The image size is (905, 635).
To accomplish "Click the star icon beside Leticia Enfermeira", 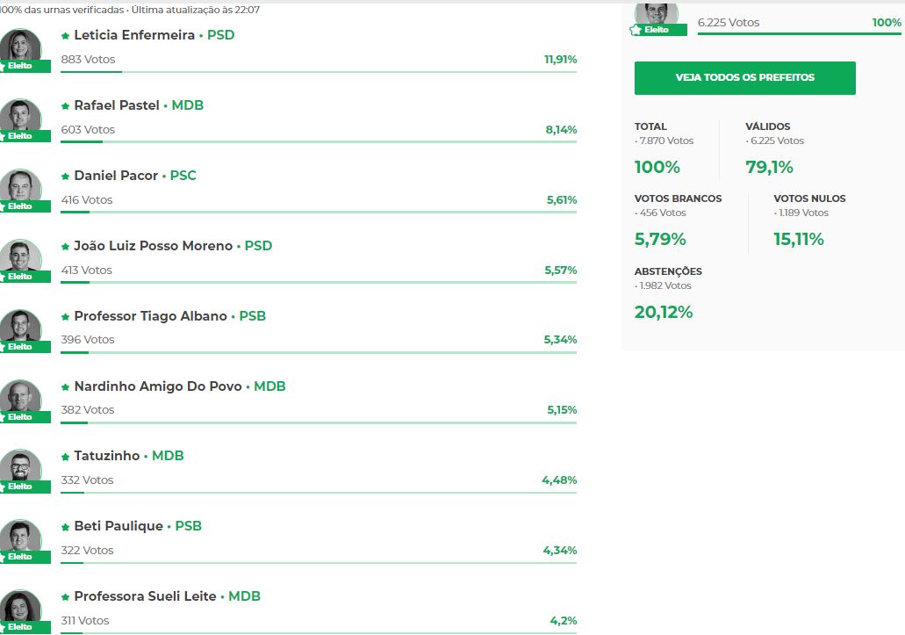I will [x=65, y=36].
